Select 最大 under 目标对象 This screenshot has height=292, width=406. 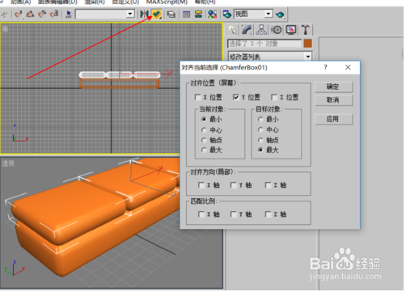click(x=260, y=150)
